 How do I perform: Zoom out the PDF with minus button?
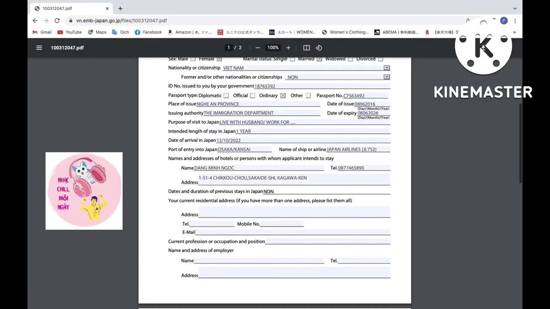tap(257, 48)
